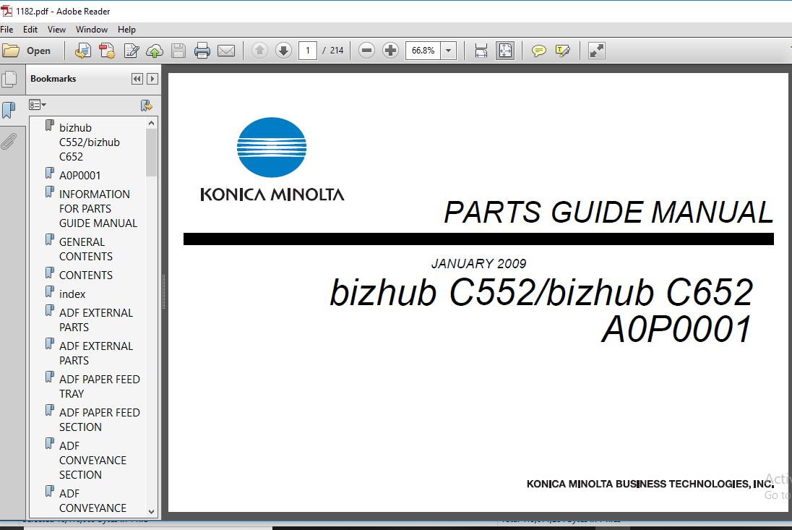Click the create PDF online icon
Image resolution: width=792 pixels, height=530 pixels.
tap(107, 51)
